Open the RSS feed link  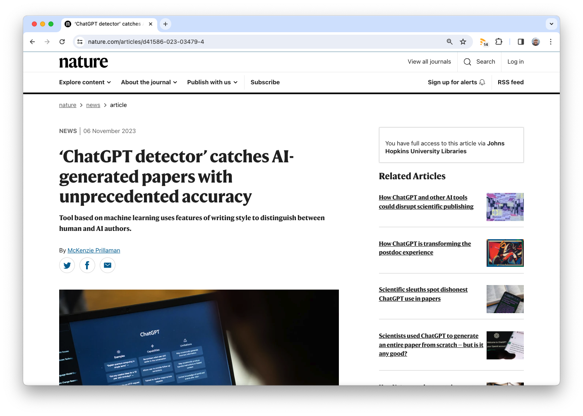point(510,82)
